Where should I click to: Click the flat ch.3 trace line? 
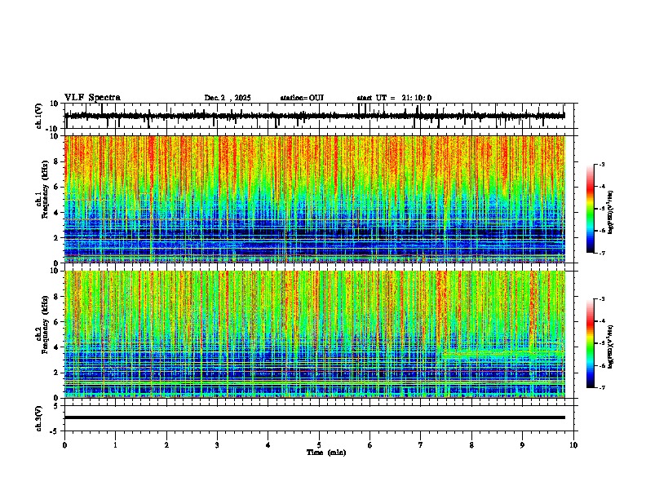[x=315, y=417]
